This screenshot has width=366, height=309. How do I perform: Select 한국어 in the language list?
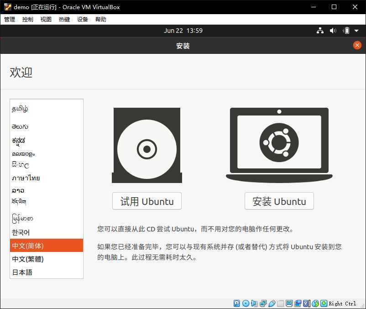pos(47,232)
